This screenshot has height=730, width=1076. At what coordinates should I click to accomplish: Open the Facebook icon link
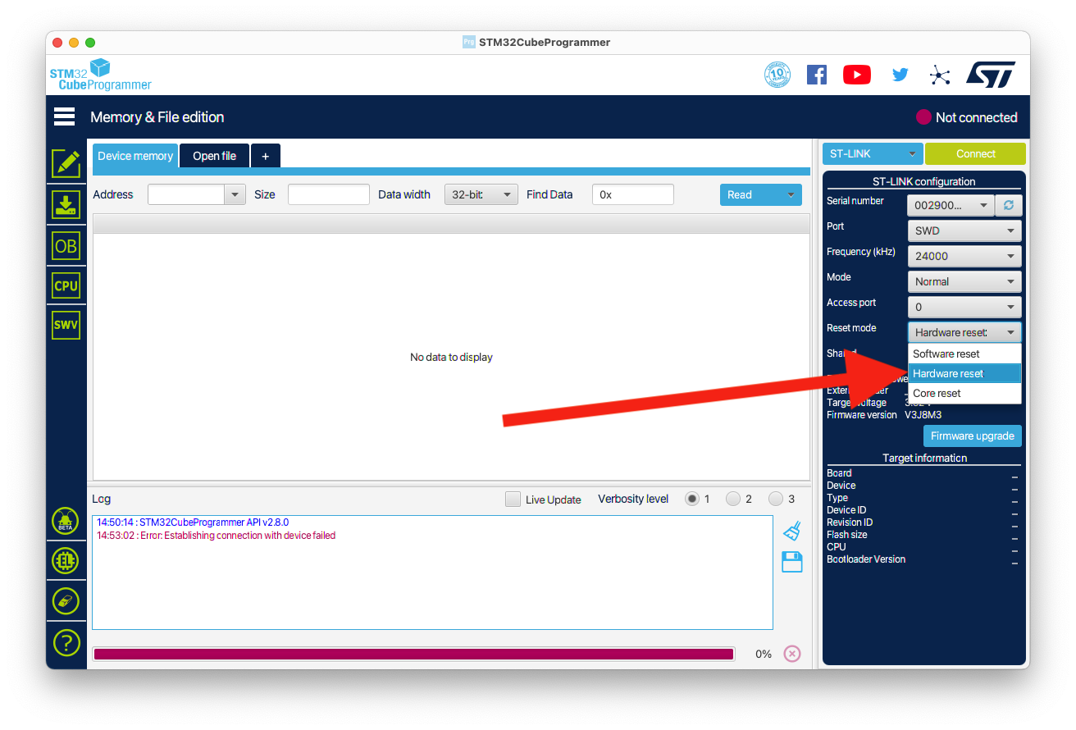tap(817, 75)
